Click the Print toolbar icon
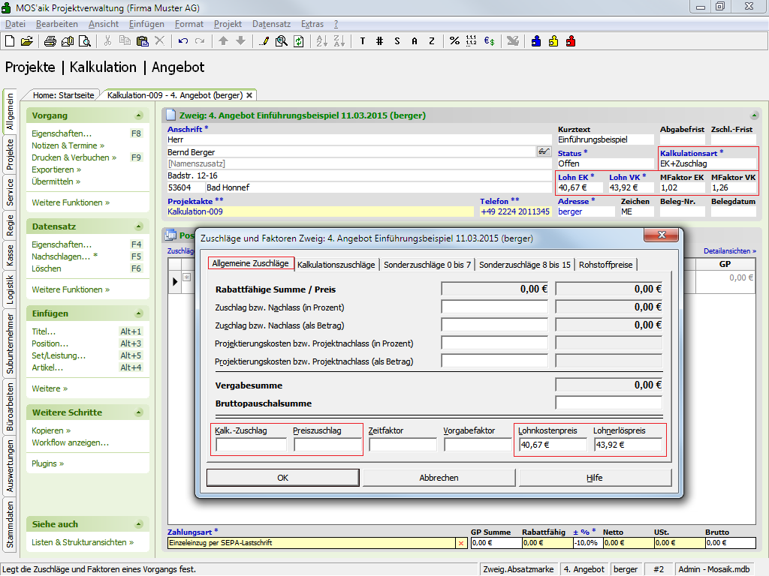Screen dimensions: 769x576 click(50, 41)
